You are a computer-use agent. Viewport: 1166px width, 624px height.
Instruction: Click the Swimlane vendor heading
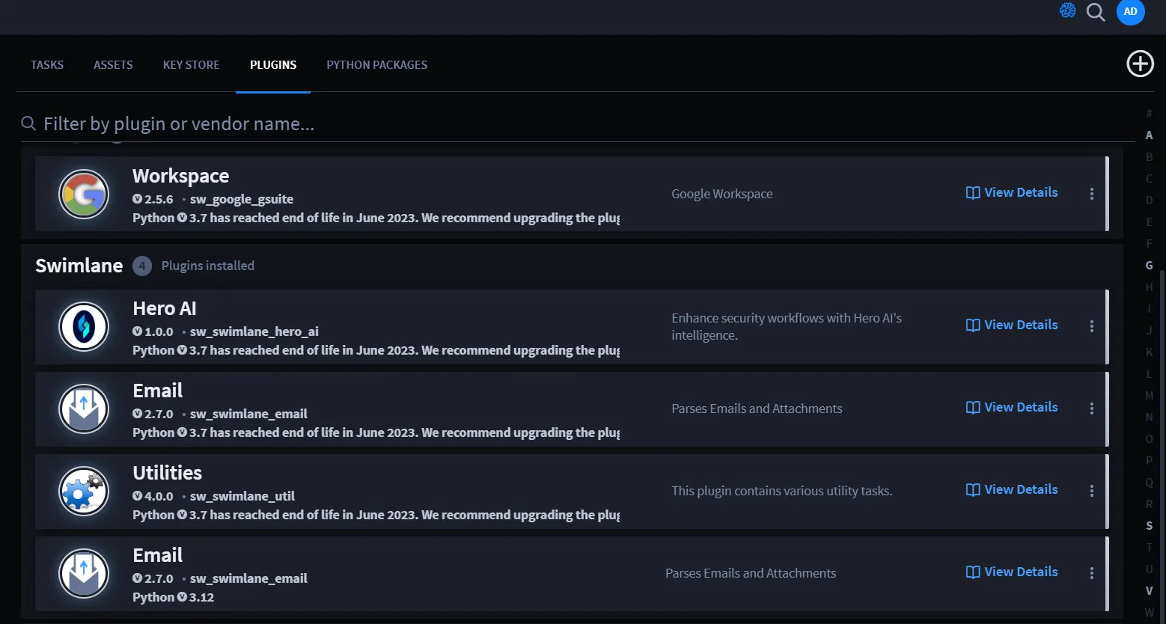tap(79, 266)
